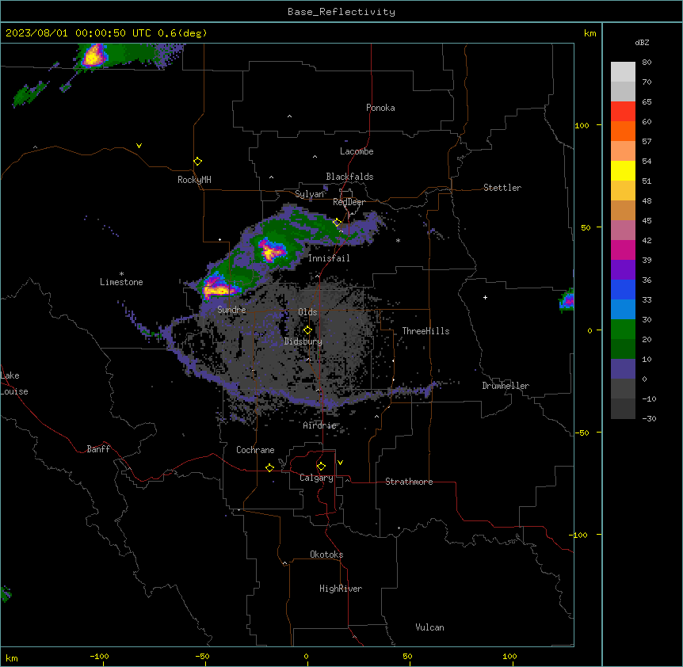
Task: Click the RockyMH label
Action: point(194,180)
